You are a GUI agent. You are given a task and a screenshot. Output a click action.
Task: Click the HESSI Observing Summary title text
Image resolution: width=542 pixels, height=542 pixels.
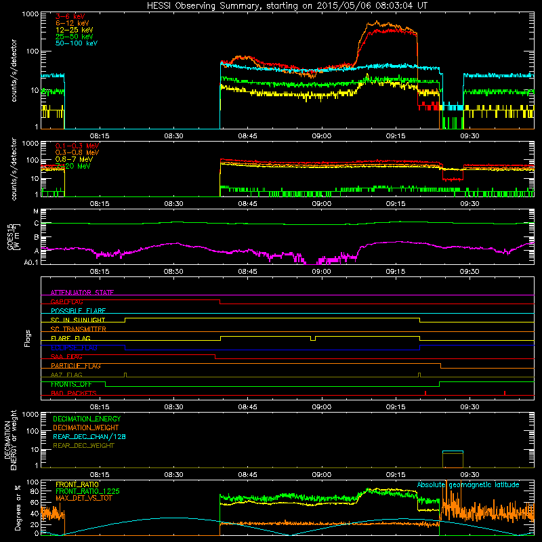(x=287, y=6)
